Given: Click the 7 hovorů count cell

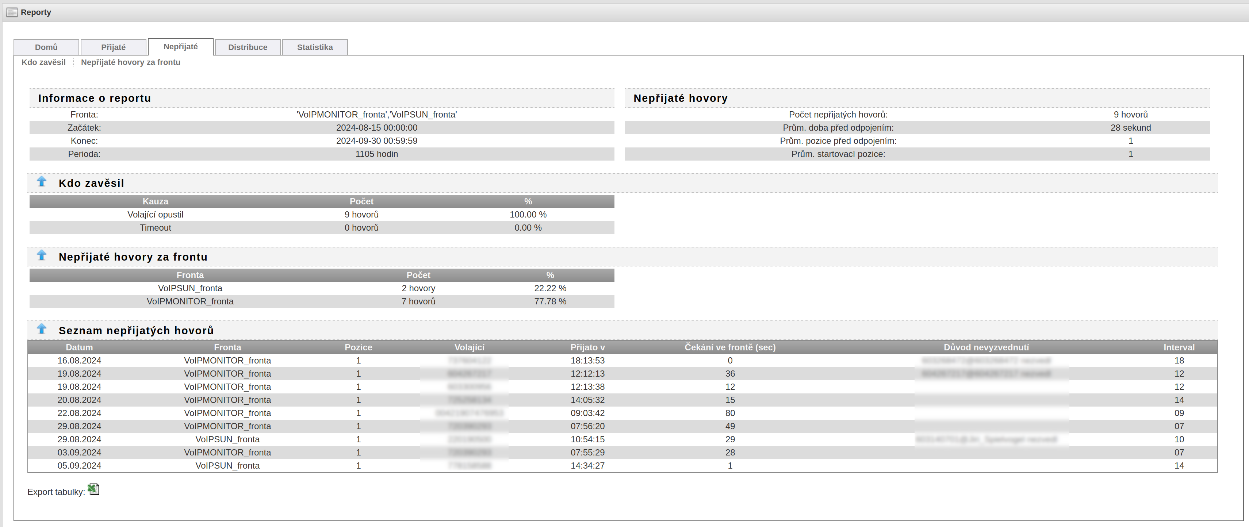Looking at the screenshot, I should pyautogui.click(x=418, y=301).
